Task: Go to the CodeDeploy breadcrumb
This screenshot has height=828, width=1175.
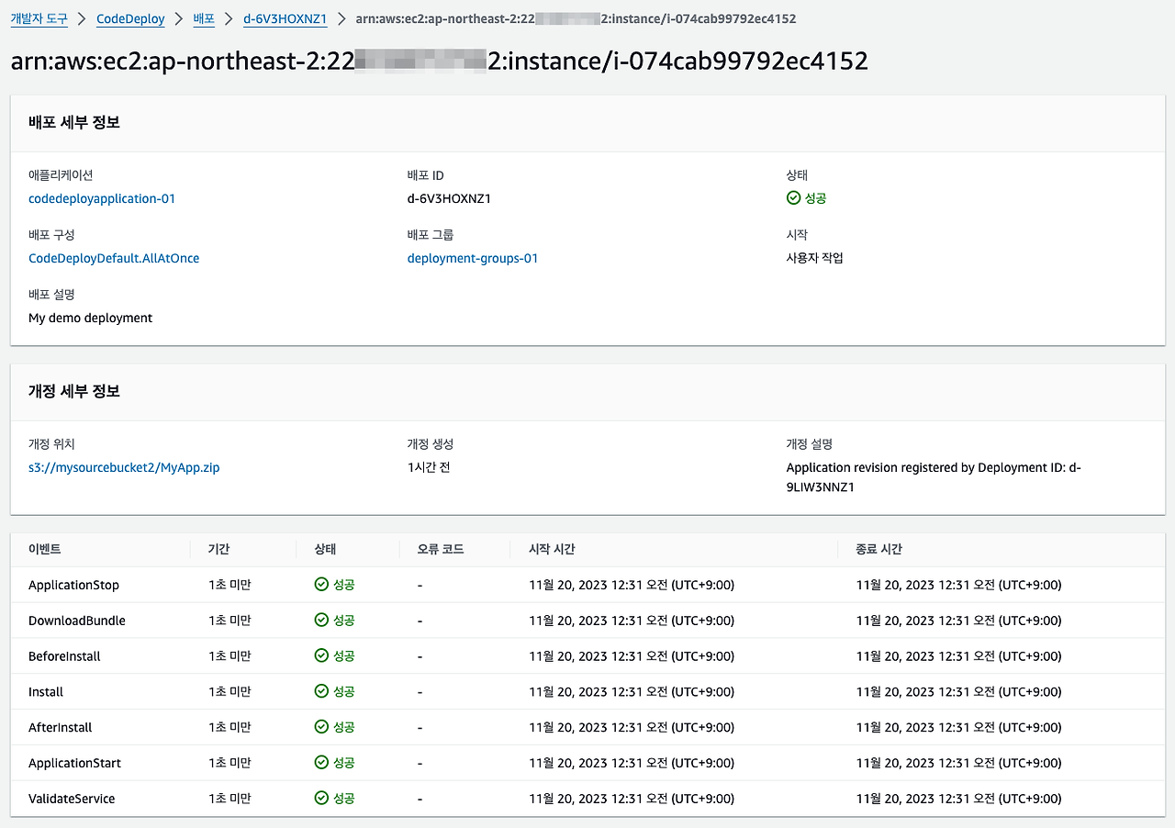Action: tap(130, 18)
